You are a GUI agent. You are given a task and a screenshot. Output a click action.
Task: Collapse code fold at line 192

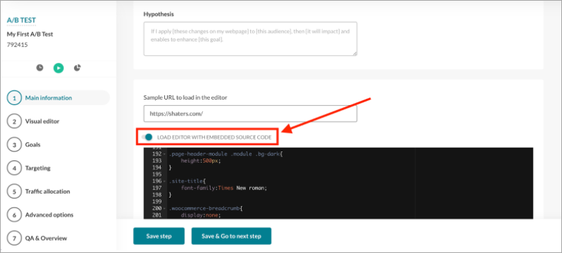tap(164, 154)
